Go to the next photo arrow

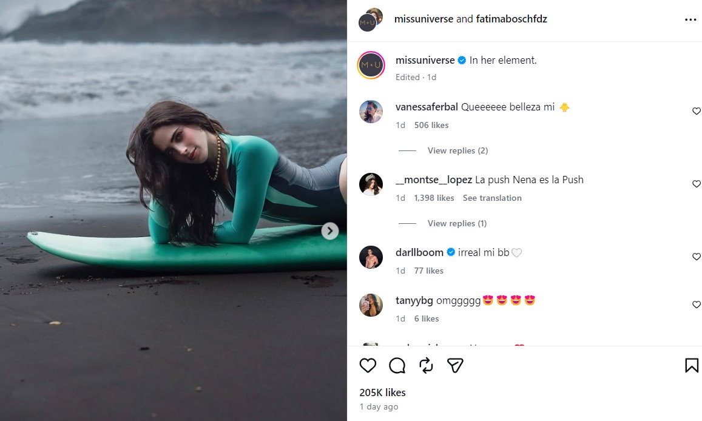[x=330, y=231]
